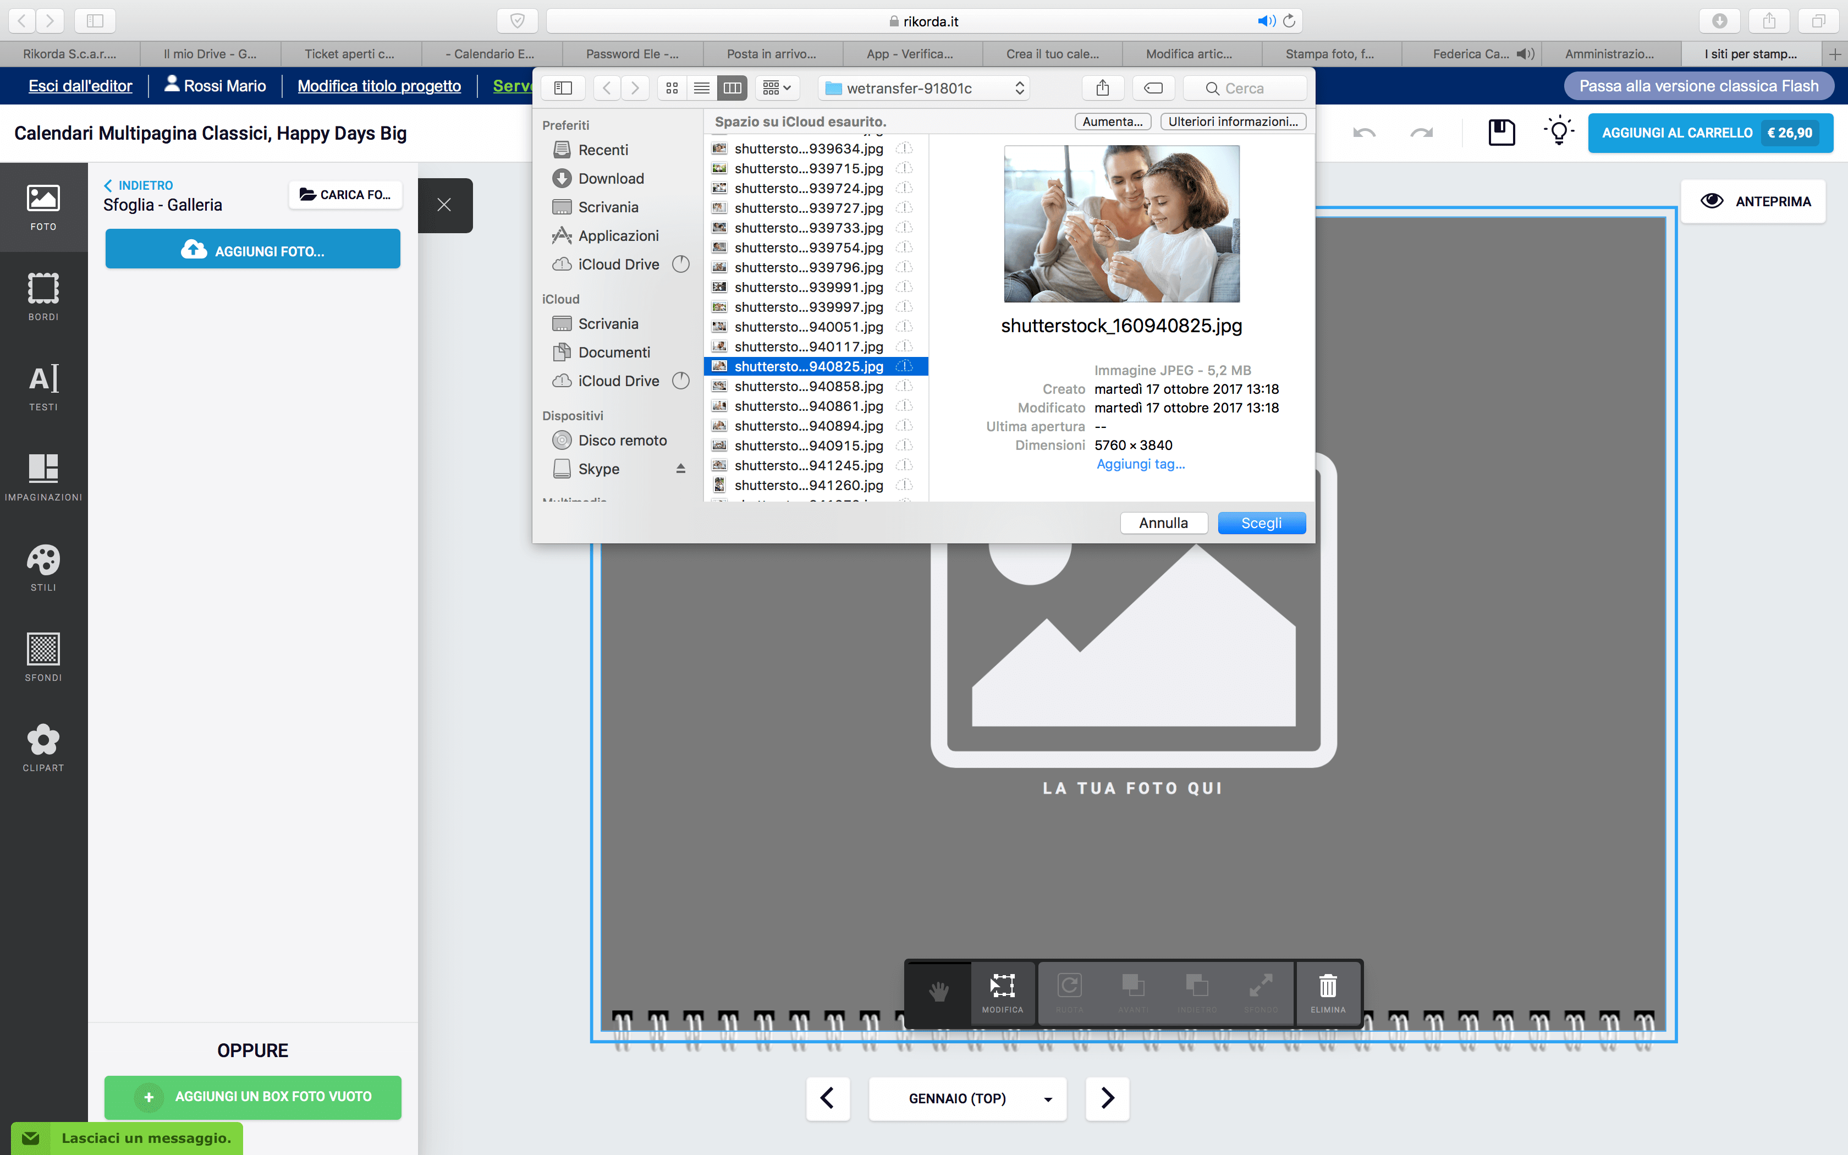Click the Elimina trash icon
The width and height of the screenshot is (1848, 1155).
click(x=1328, y=992)
